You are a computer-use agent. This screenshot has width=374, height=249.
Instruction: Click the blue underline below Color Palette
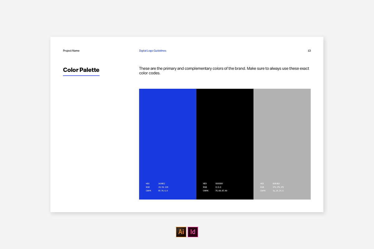pos(81,76)
